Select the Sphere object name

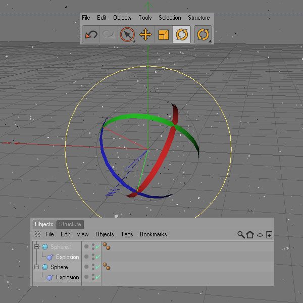tap(59, 267)
